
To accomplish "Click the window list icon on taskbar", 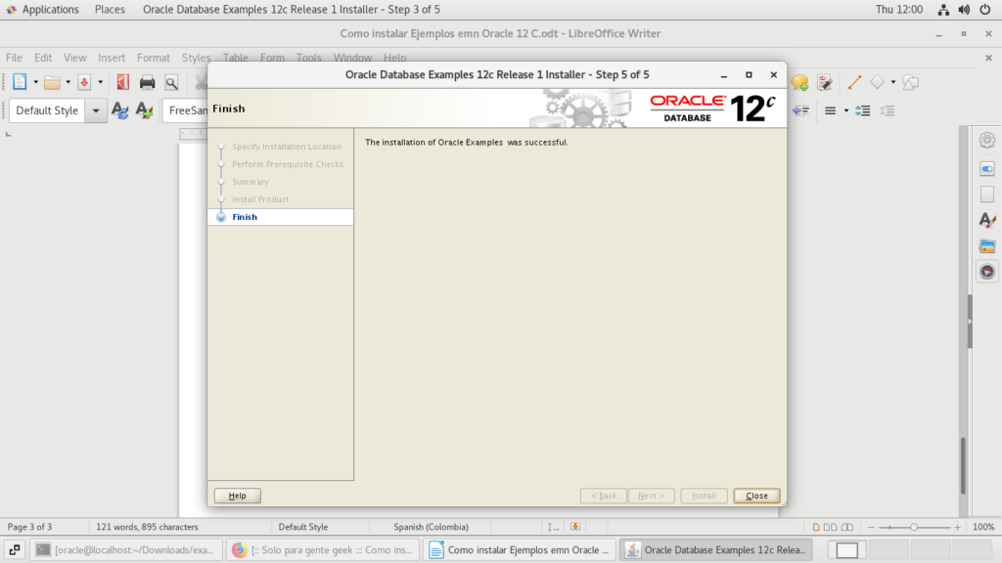I will pyautogui.click(x=14, y=549).
